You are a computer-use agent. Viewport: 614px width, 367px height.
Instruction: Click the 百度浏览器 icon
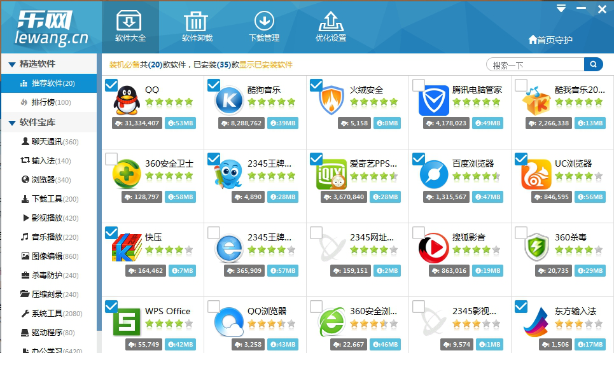point(434,174)
